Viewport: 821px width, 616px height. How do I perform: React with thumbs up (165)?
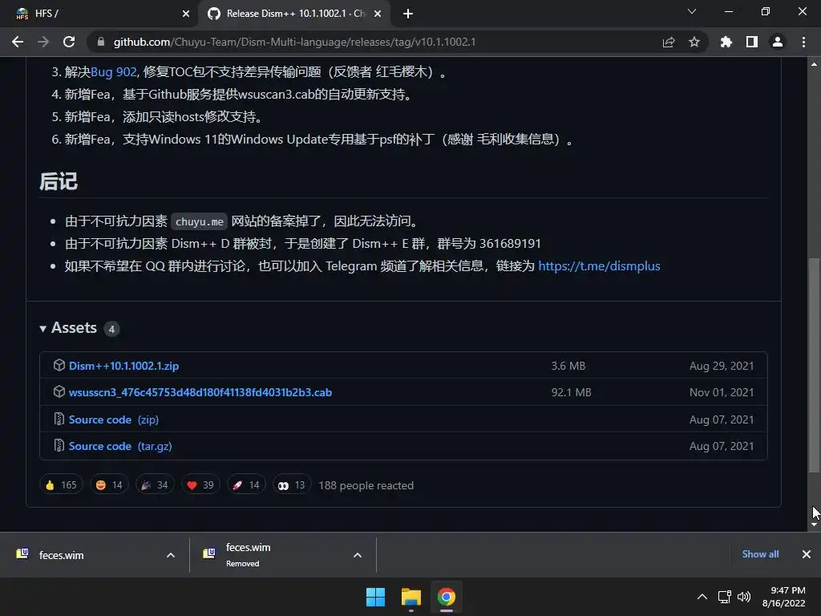pyautogui.click(x=61, y=485)
